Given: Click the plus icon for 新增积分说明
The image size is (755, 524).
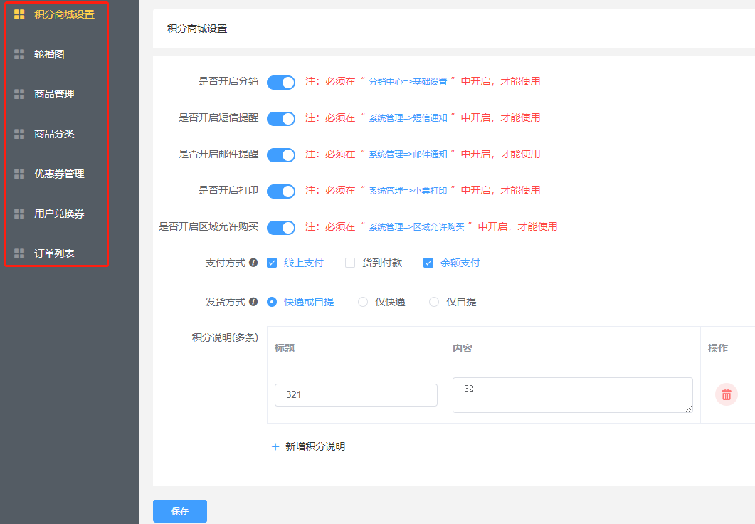Looking at the screenshot, I should pos(275,447).
